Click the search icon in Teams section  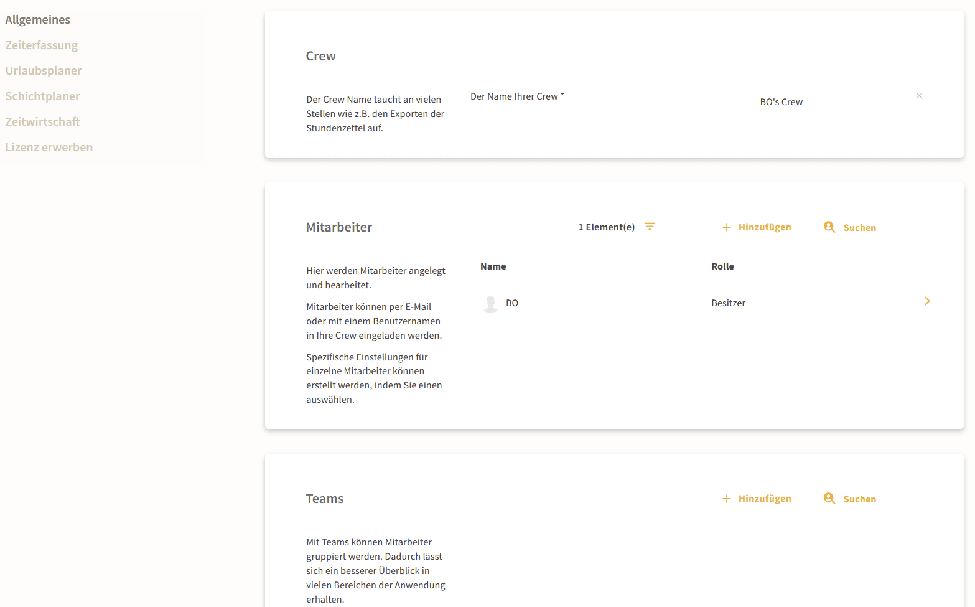click(x=829, y=499)
